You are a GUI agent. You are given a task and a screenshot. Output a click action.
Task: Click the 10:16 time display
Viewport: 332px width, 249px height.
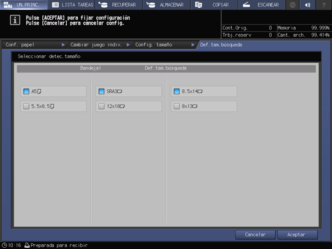[x=15, y=245]
